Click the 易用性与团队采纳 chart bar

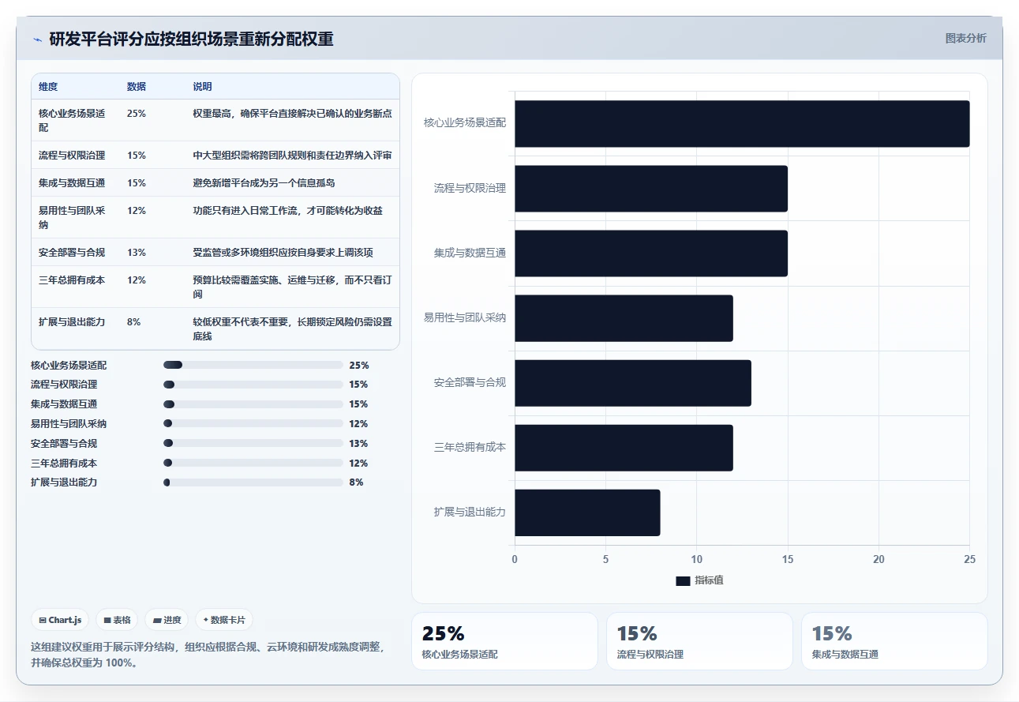click(x=624, y=318)
